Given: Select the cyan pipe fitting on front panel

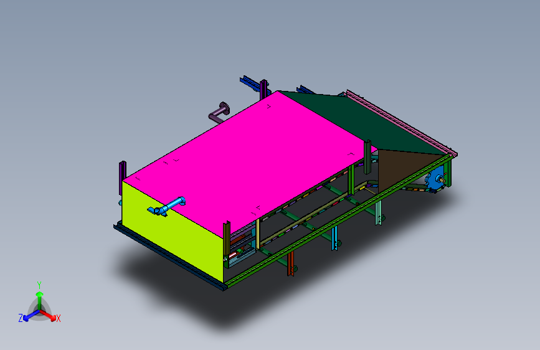Looking at the screenshot, I should 167,206.
